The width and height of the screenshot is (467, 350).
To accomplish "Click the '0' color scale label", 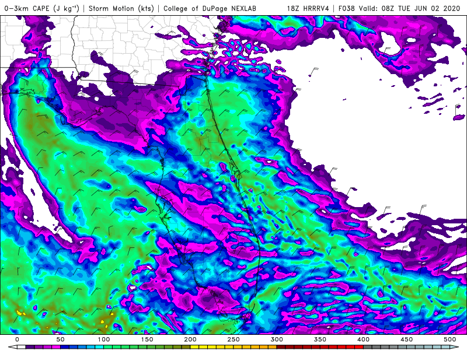I will pos(18,339).
